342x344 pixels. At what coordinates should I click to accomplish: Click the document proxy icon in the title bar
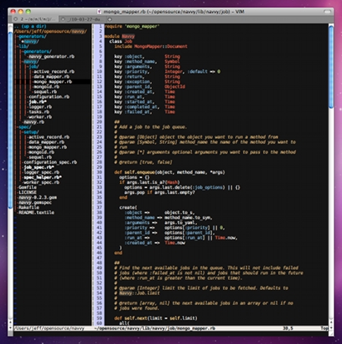pos(100,11)
